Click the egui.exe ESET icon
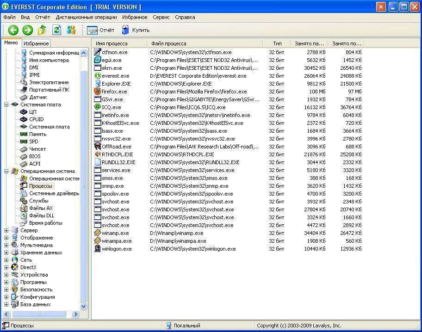This screenshot has width=422, height=332. (x=98, y=60)
